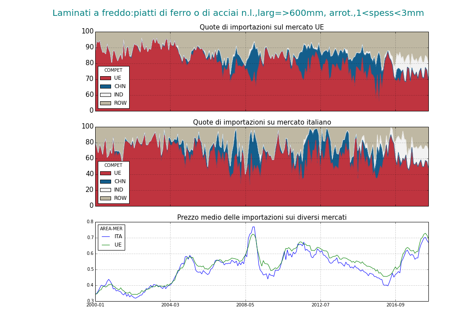Click the 90 y-axis label on the UE-market chart

tap(89, 47)
